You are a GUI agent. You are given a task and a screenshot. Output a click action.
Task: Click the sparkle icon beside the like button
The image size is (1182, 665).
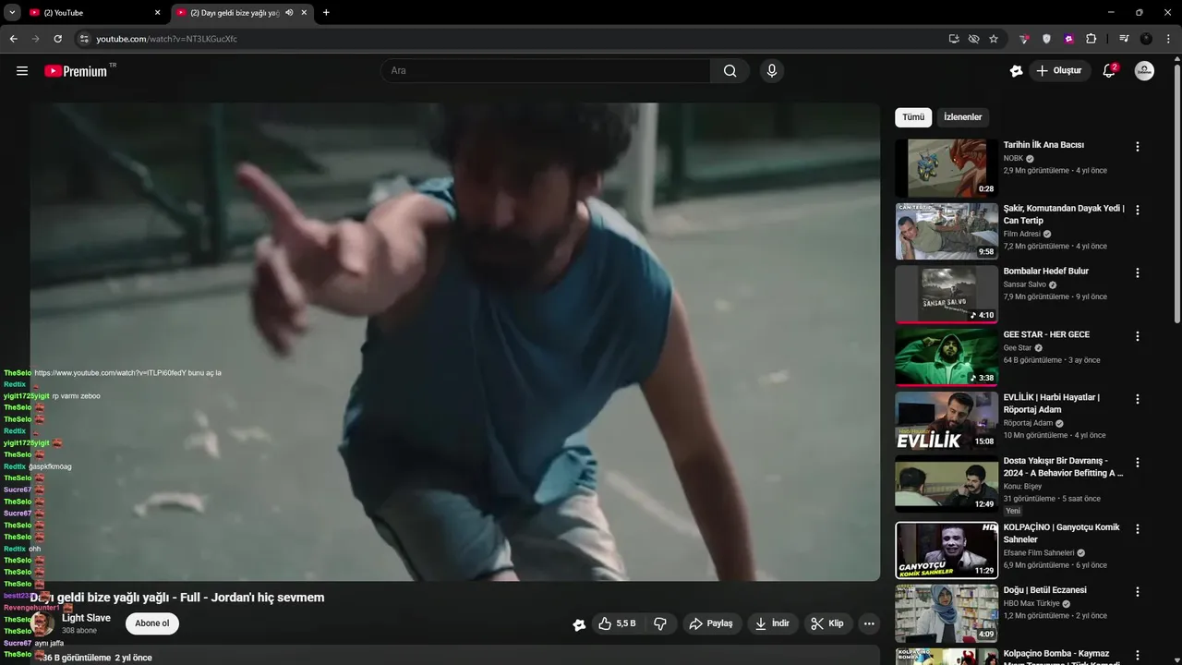(x=579, y=624)
